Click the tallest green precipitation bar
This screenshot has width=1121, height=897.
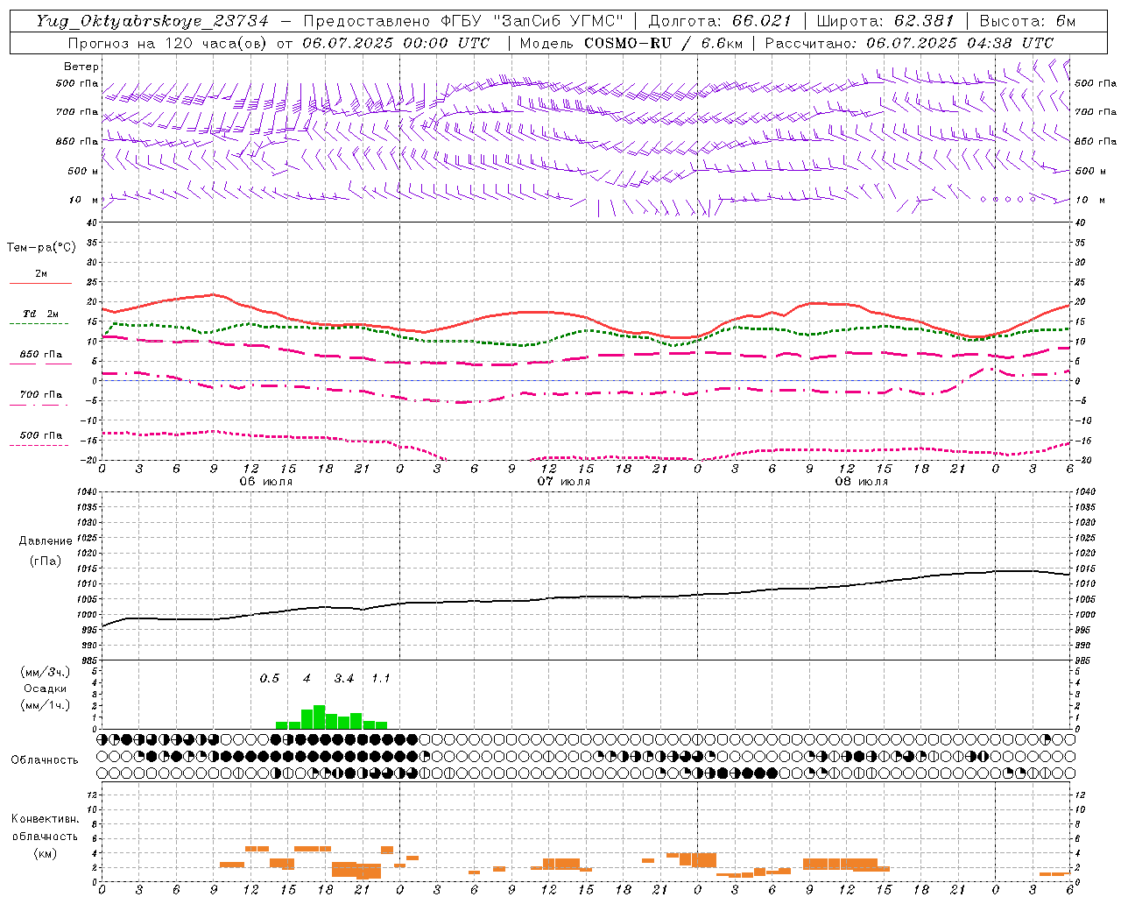tap(319, 717)
